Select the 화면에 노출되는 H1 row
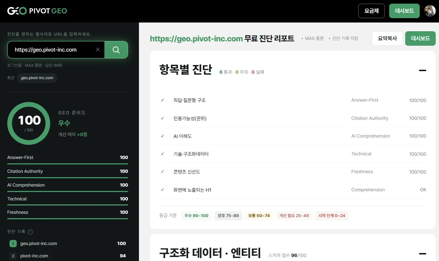 (x=293, y=190)
